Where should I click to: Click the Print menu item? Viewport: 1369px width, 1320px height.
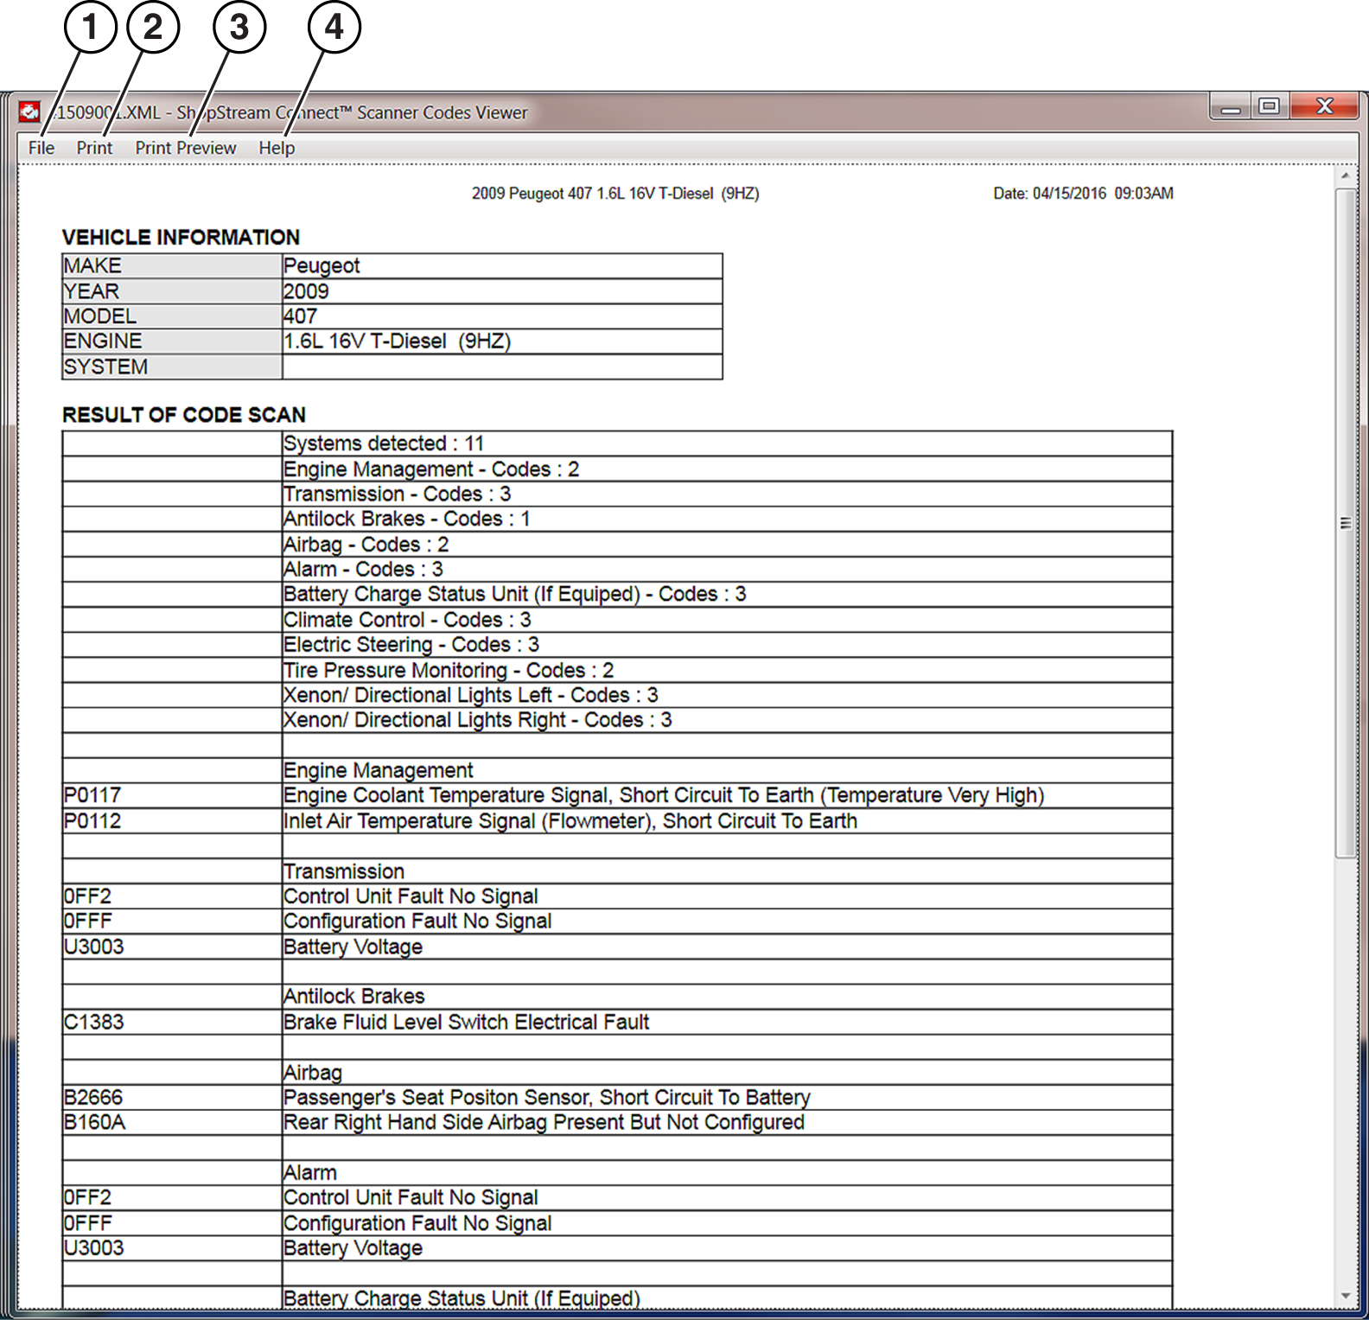(x=94, y=148)
